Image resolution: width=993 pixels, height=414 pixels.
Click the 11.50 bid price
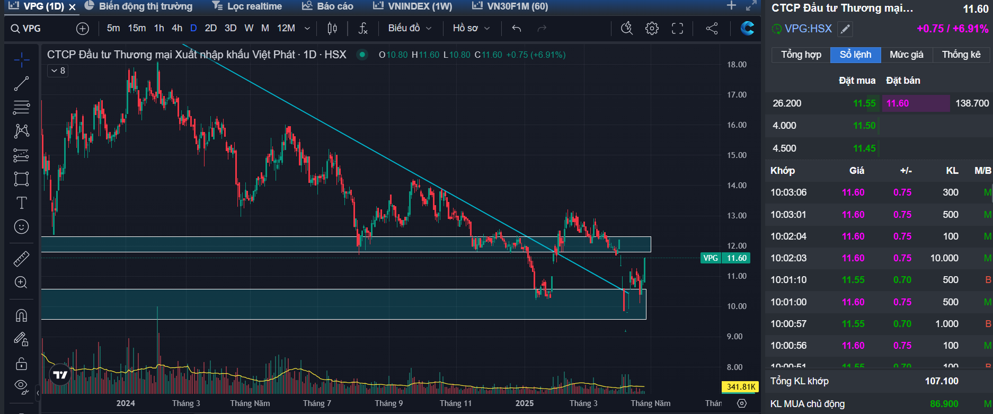click(864, 126)
